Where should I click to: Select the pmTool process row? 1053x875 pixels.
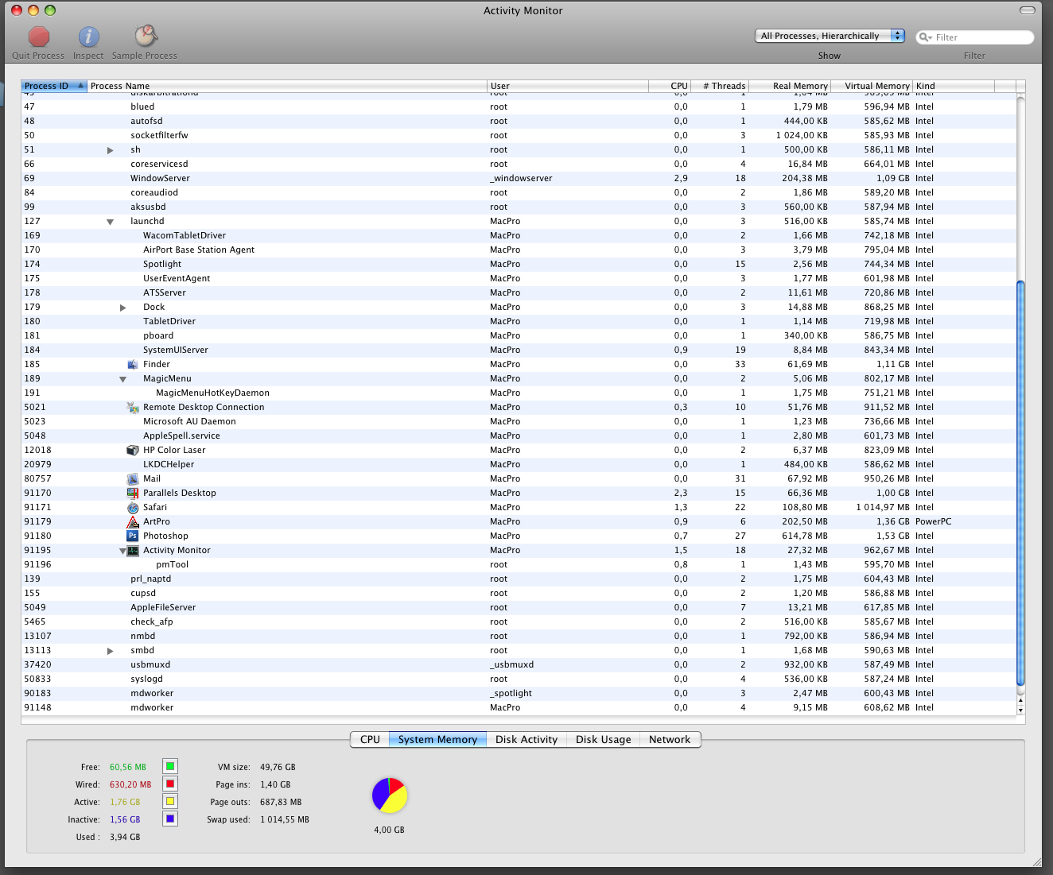pos(519,564)
